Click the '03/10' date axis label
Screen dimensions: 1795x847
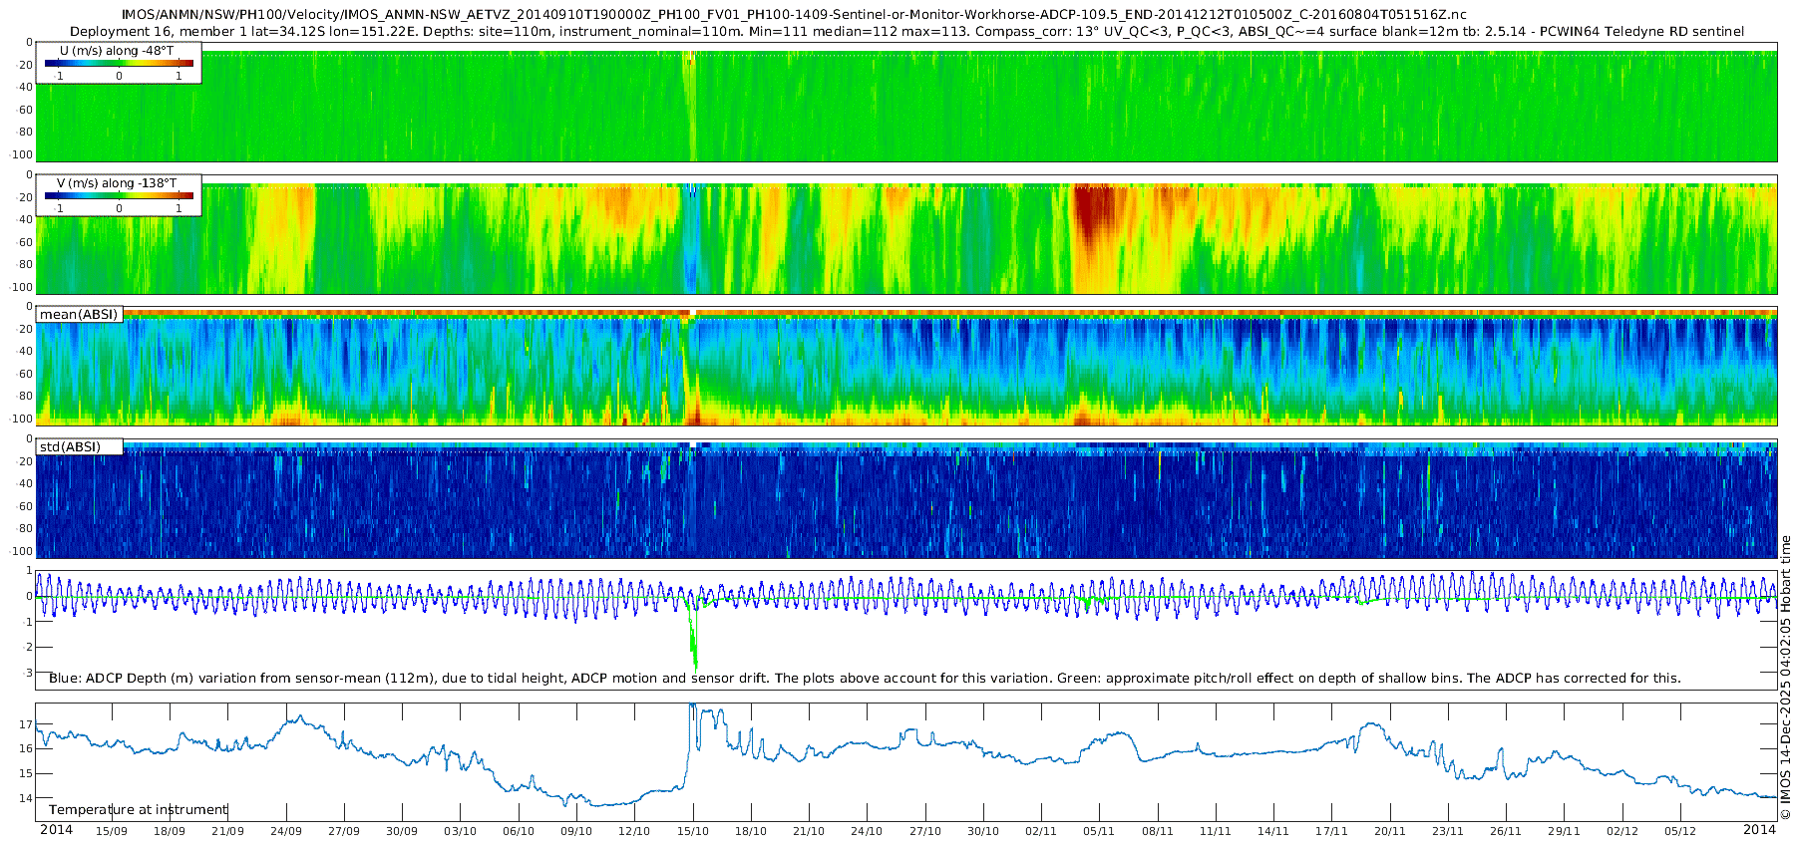pyautogui.click(x=460, y=831)
